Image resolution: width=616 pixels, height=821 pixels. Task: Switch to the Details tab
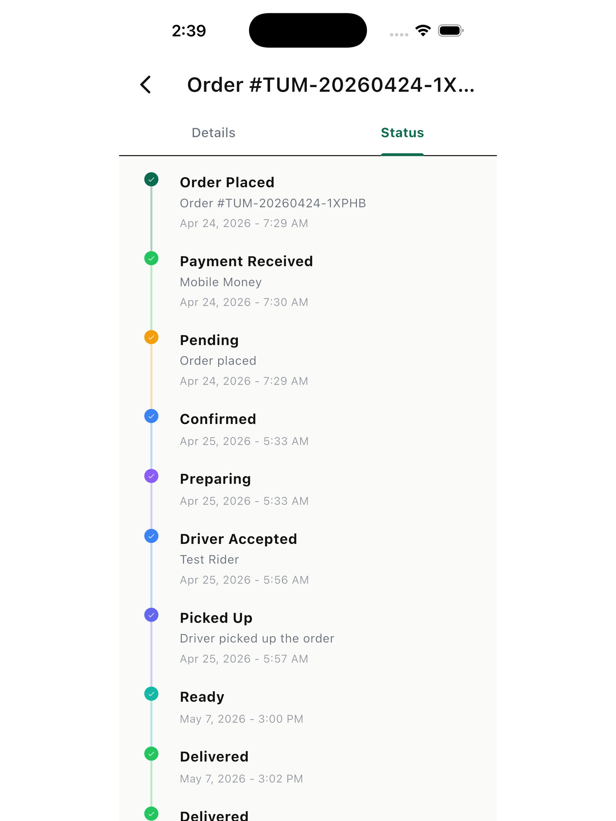point(213,133)
